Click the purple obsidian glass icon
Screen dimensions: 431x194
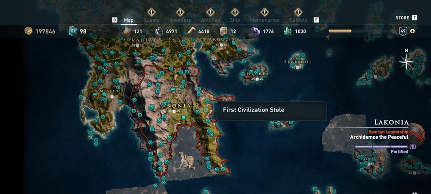[x=255, y=31]
